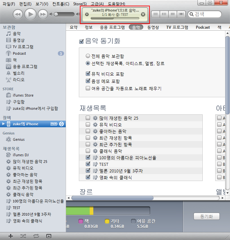Toggle repeat at bottom bar
The height and width of the screenshot is (240, 230).
pyautogui.click(x=36, y=236)
